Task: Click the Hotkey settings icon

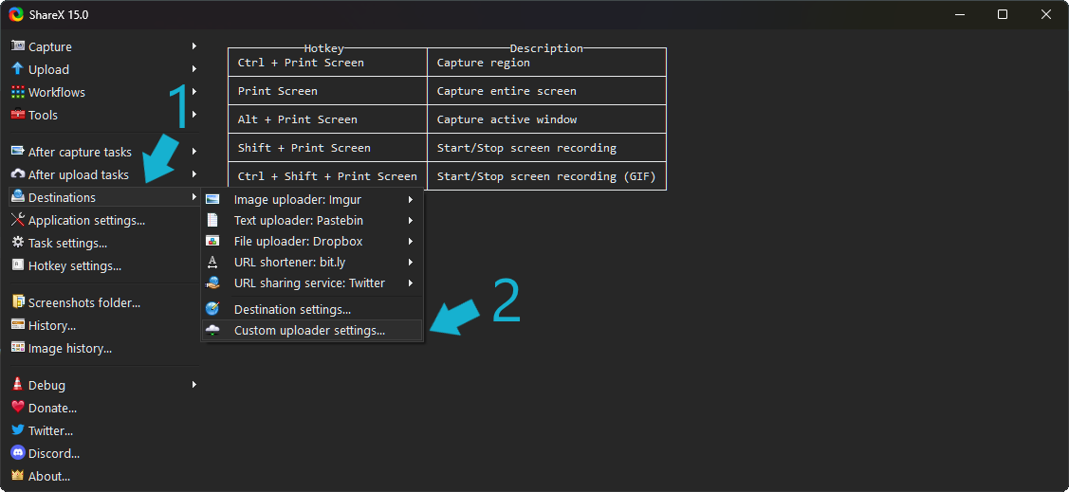Action: (18, 265)
